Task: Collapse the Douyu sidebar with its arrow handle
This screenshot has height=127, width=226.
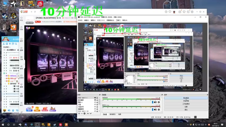Action: click(x=24, y=64)
